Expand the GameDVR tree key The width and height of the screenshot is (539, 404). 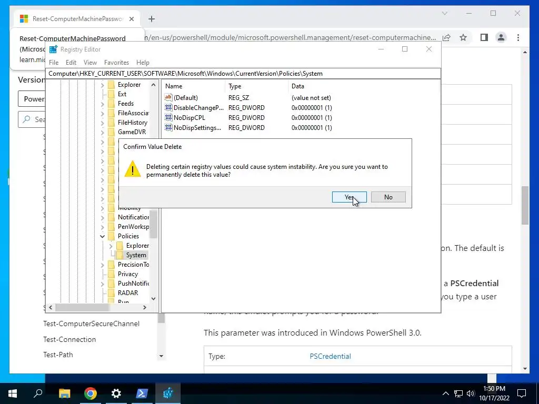(103, 132)
